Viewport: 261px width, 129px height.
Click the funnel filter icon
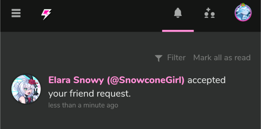pyautogui.click(x=159, y=58)
